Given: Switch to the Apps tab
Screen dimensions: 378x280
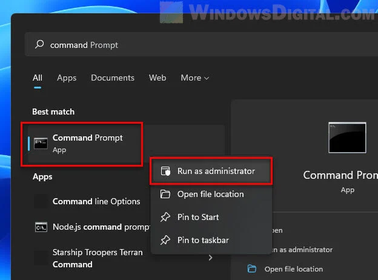Looking at the screenshot, I should (67, 78).
